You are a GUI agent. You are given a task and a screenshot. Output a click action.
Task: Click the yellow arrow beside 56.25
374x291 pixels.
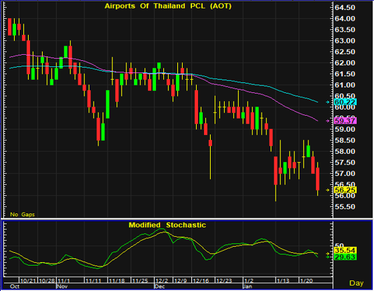pyautogui.click(x=328, y=190)
